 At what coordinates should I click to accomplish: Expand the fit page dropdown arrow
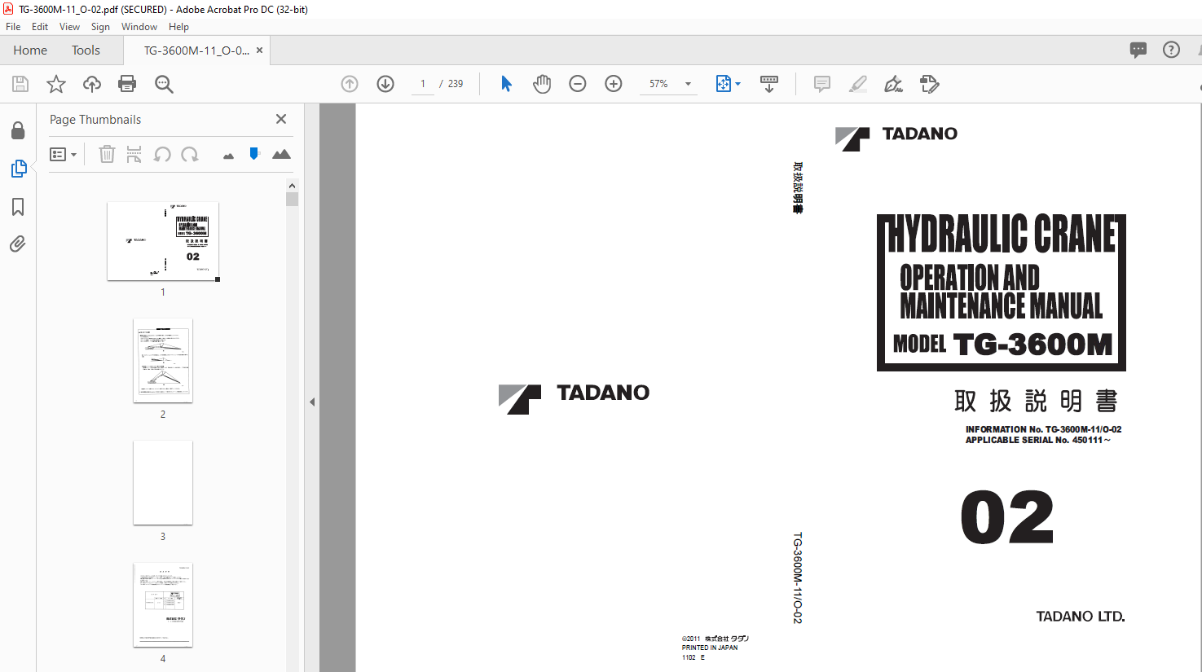coord(738,84)
